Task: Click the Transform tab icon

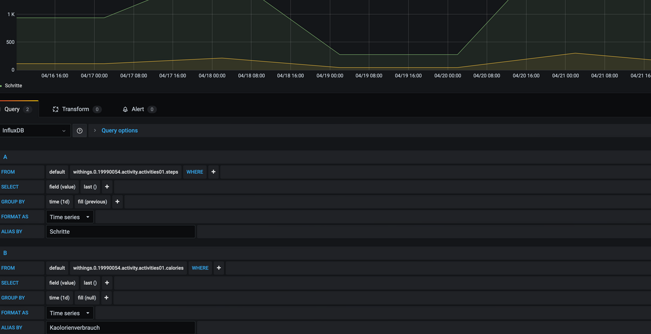Action: coord(55,109)
